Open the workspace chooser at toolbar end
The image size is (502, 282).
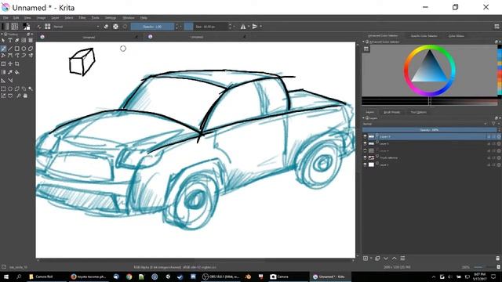[497, 27]
